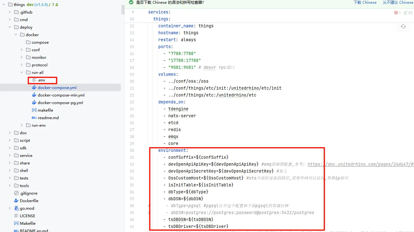The height and width of the screenshot is (232, 414).
Task: Click the .gitignore file icon
Action: (16, 193)
